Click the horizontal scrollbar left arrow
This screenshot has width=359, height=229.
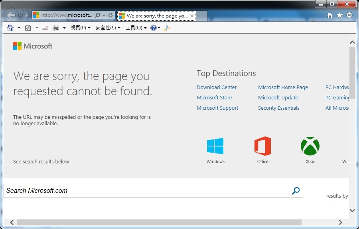coord(12,222)
